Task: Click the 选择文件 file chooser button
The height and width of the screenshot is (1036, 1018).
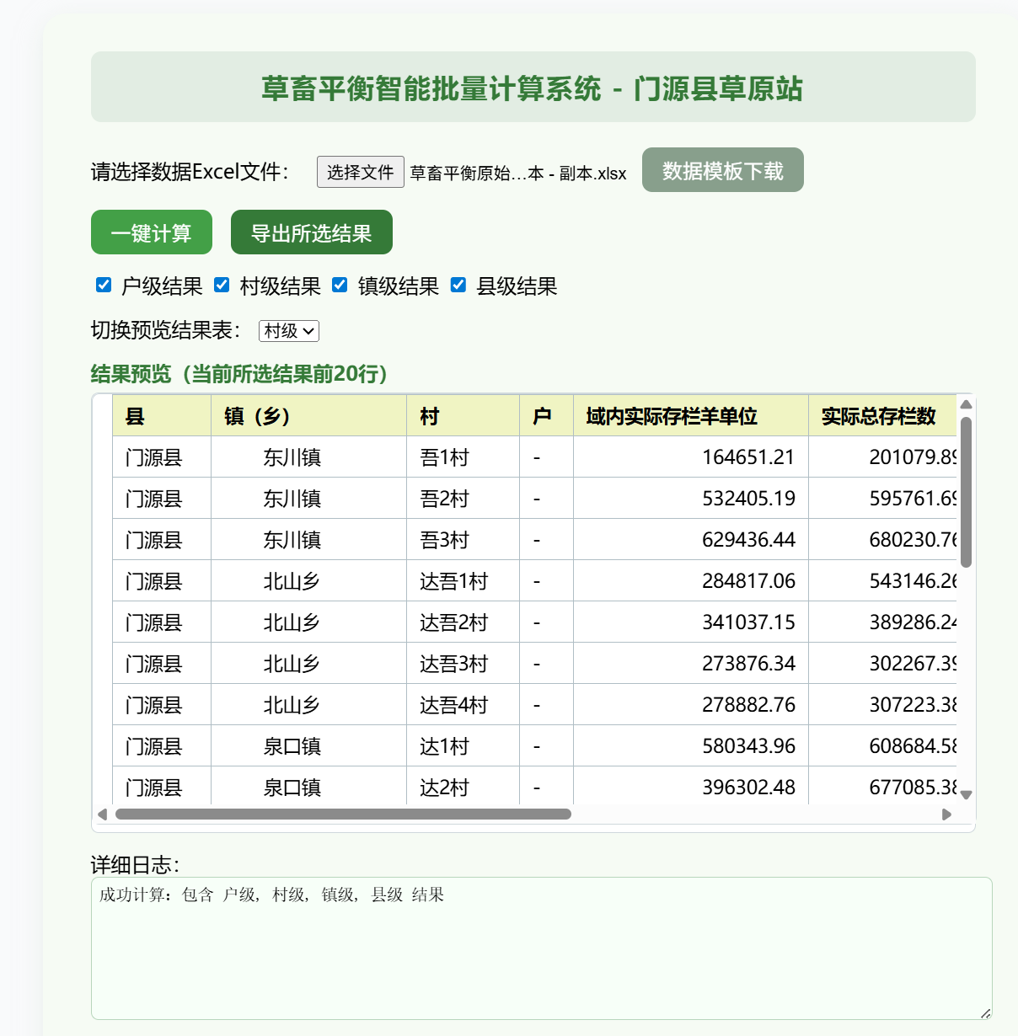Action: click(x=360, y=172)
